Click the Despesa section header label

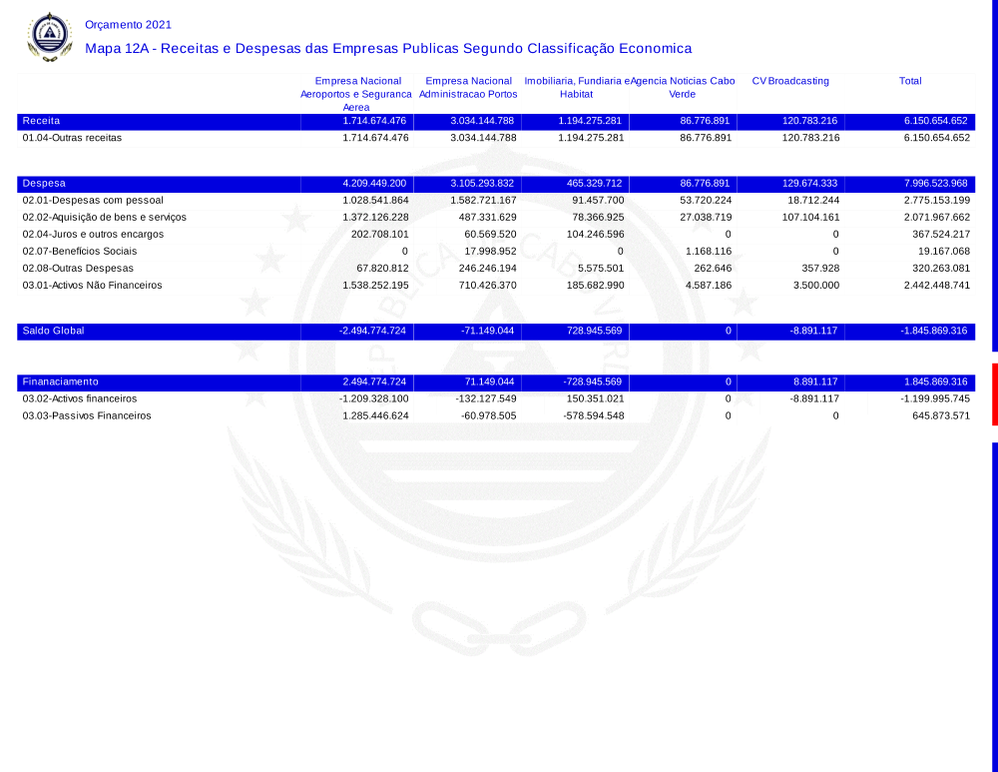coord(44,184)
